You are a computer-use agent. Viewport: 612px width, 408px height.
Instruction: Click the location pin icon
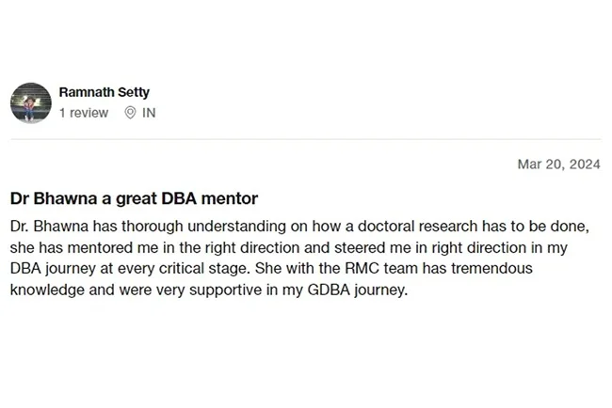pyautogui.click(x=130, y=113)
